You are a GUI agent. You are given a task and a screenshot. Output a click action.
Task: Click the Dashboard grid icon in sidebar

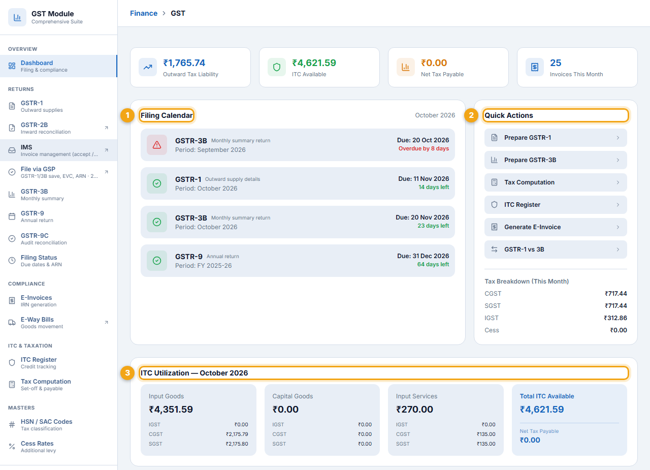(x=12, y=66)
